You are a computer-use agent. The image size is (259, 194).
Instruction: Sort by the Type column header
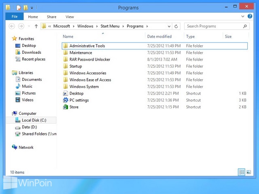[190, 36]
